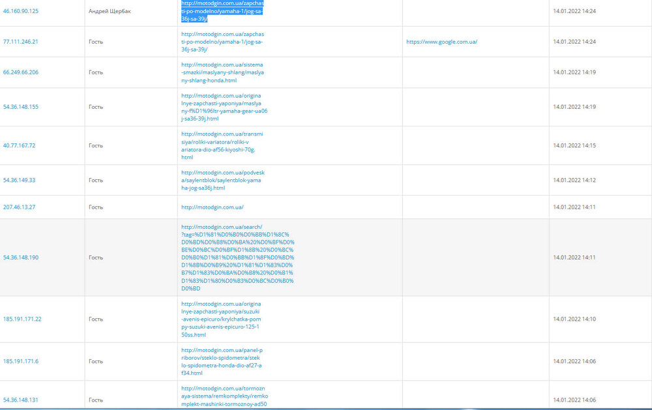Open the roliki-variatora-dio-af56 URL

coord(222,145)
